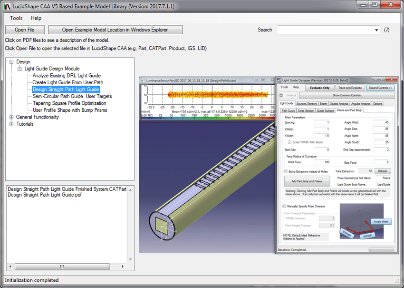
Task: Open the Tools menu
Action: pyautogui.click(x=16, y=18)
